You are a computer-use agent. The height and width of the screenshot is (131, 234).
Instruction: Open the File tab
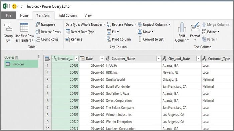coord(8,15)
